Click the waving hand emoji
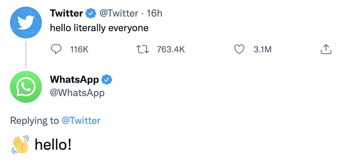357x163 pixels. coord(20,144)
